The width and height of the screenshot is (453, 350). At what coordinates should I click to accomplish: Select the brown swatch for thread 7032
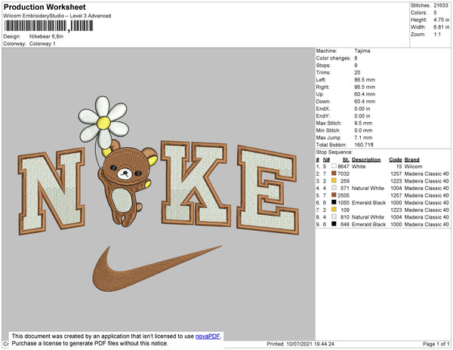[x=334, y=174]
